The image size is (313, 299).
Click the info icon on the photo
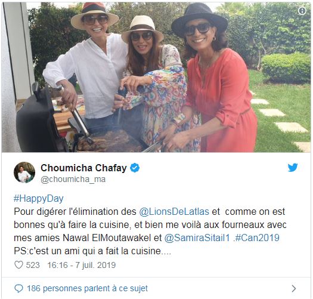coord(302,11)
